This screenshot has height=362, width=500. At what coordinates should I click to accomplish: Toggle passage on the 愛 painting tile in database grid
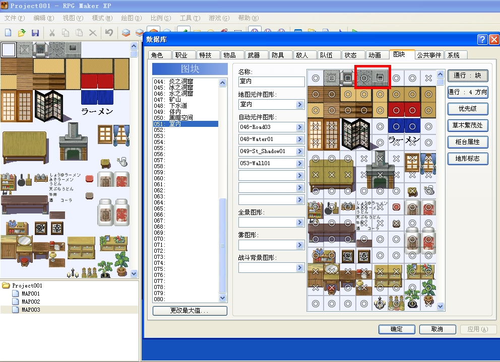[x=348, y=255]
